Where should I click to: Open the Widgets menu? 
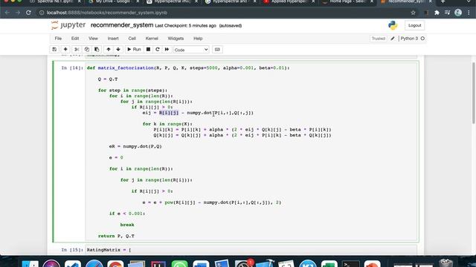[176, 39]
